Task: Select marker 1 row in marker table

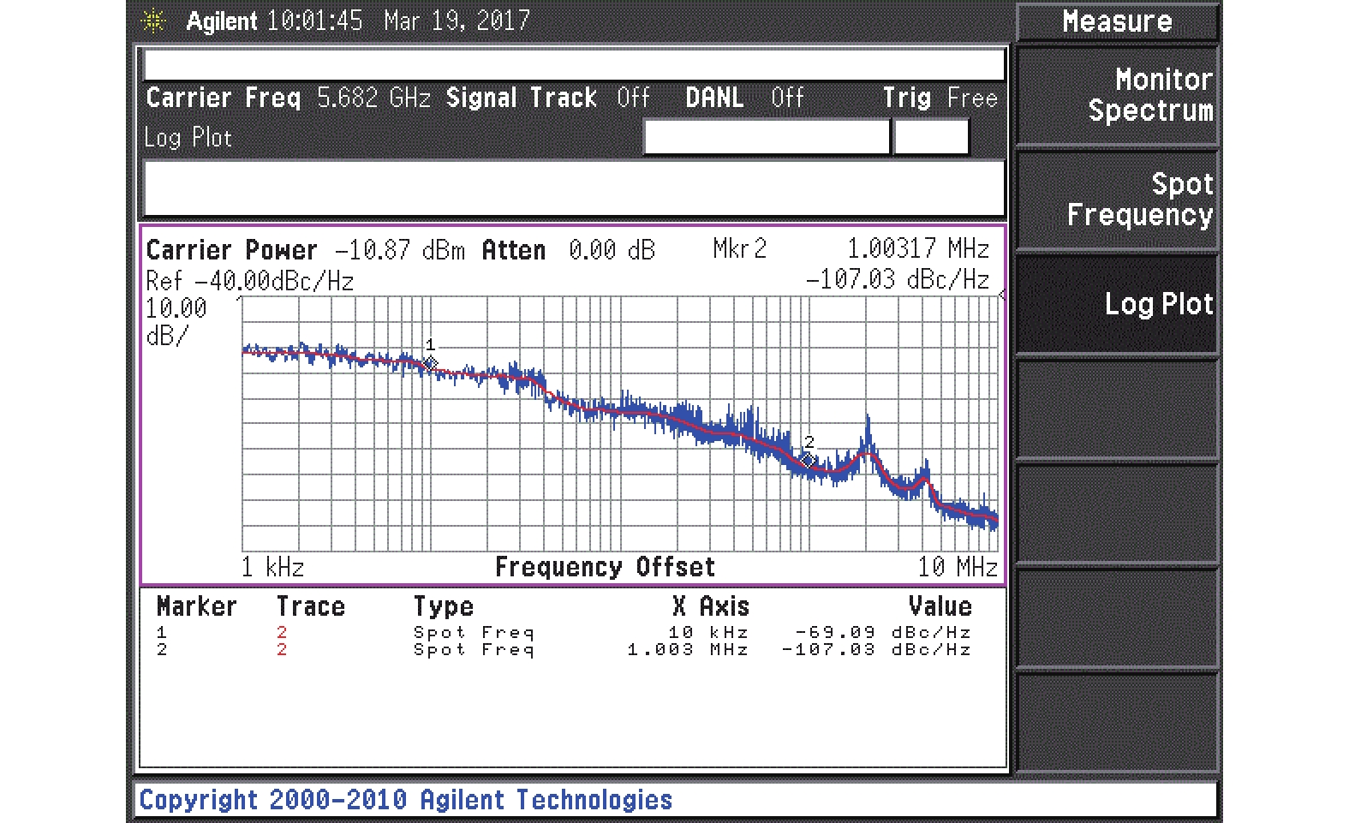Action: 563,633
